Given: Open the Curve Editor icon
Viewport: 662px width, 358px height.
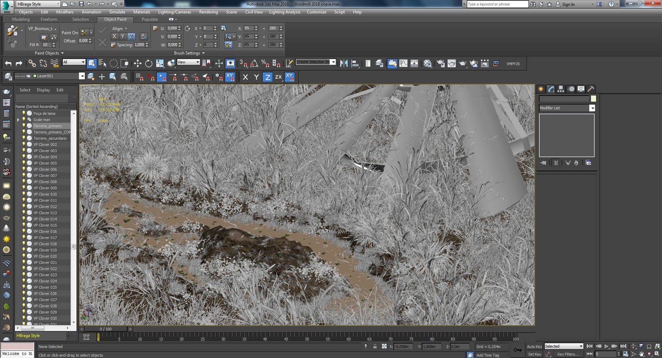Looking at the screenshot, I should coord(403,63).
